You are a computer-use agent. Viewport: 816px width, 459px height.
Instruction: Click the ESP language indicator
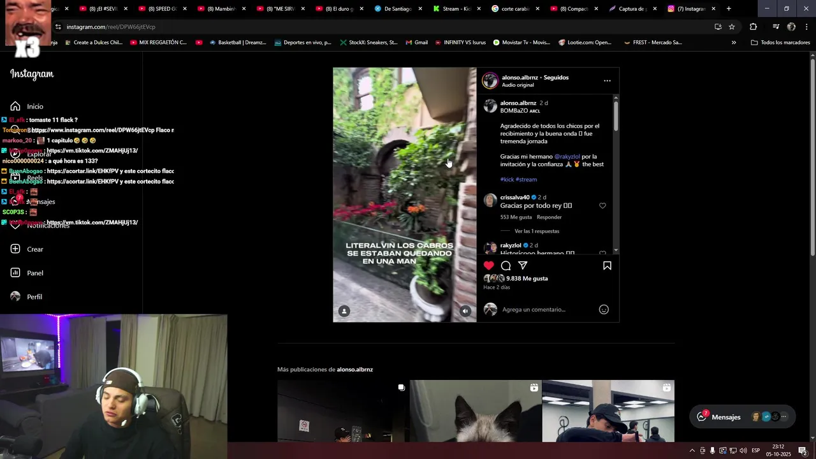pos(757,451)
